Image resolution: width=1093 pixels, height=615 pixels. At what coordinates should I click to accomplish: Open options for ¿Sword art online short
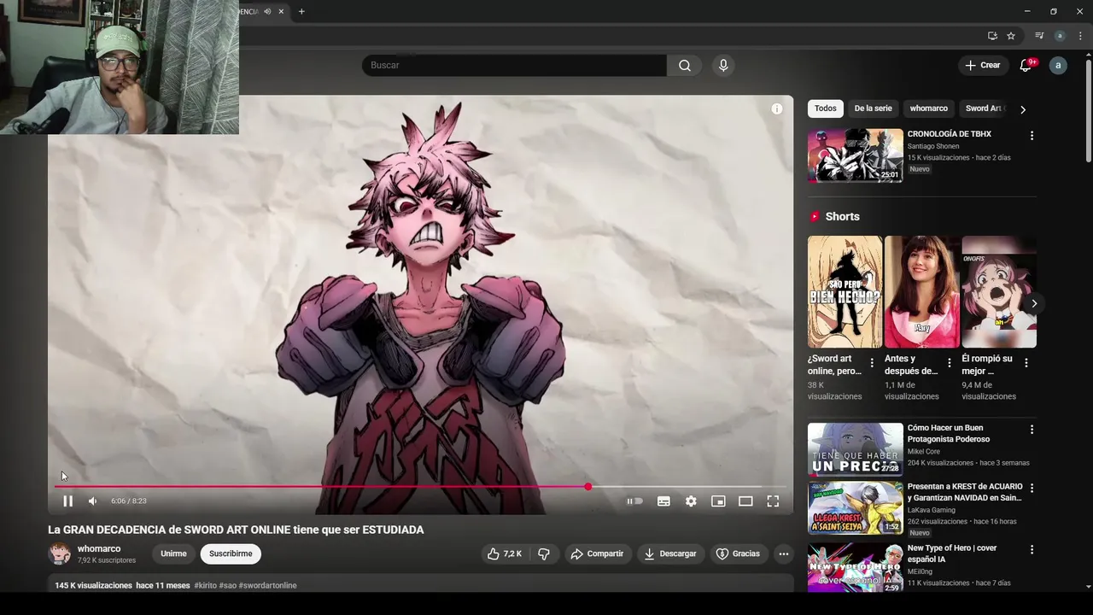pyautogui.click(x=872, y=363)
